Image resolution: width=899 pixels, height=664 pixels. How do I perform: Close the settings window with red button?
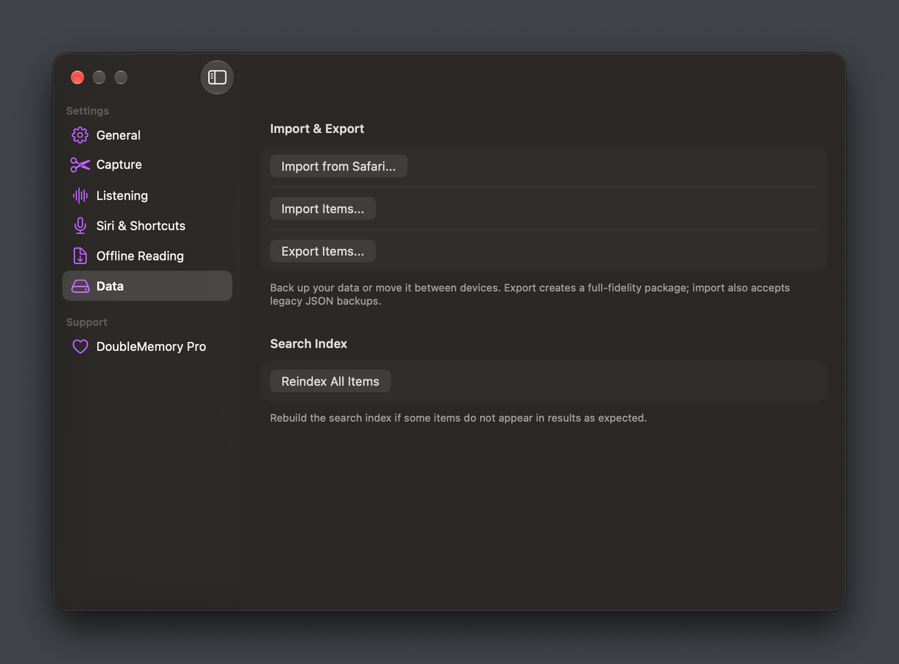tap(77, 77)
